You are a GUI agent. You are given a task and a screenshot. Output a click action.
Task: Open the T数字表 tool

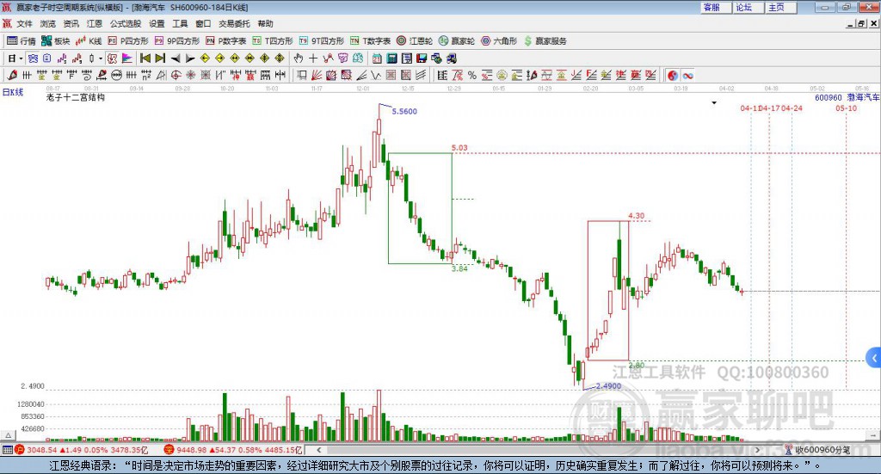[x=370, y=41]
